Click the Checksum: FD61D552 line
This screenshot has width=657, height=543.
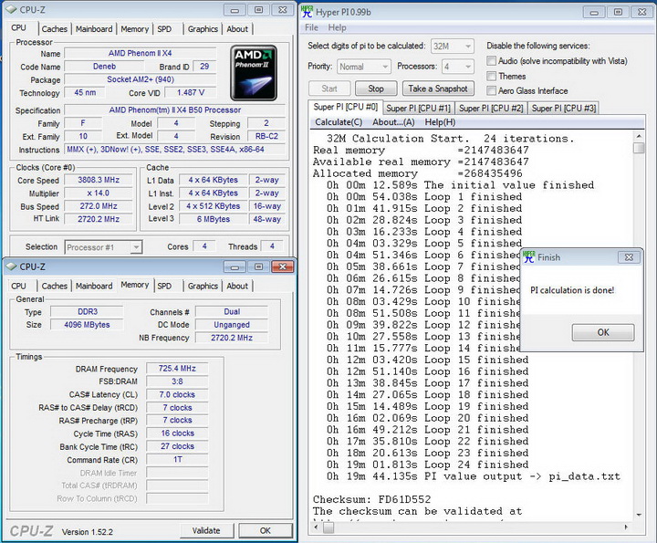pos(371,499)
